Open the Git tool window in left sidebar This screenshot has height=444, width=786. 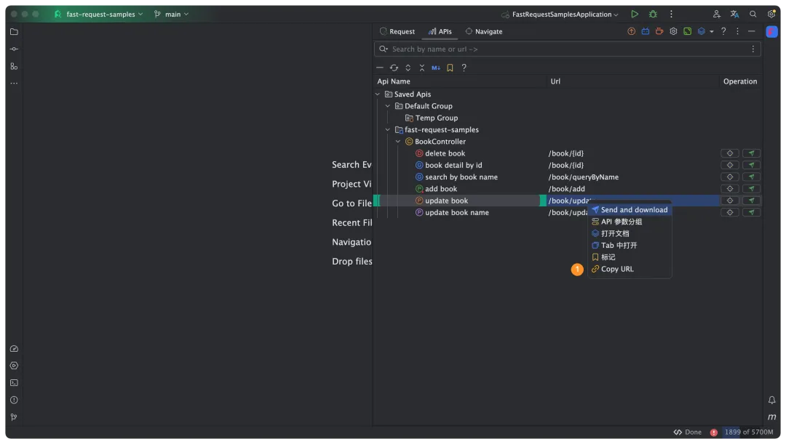[x=14, y=417]
